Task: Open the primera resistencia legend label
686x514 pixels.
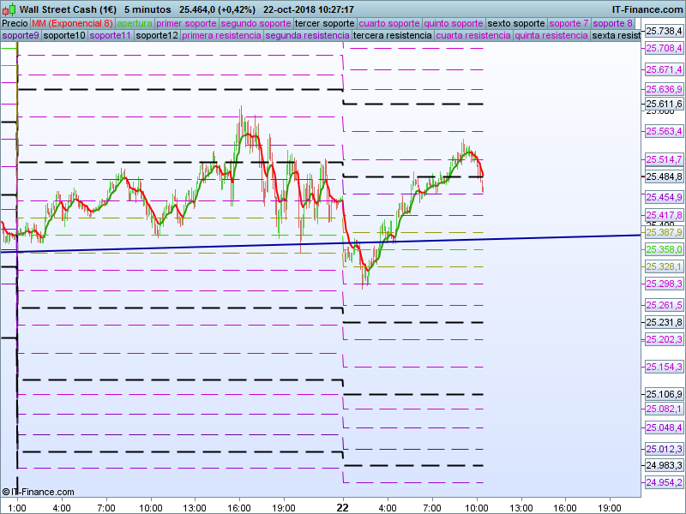Action: click(221, 35)
